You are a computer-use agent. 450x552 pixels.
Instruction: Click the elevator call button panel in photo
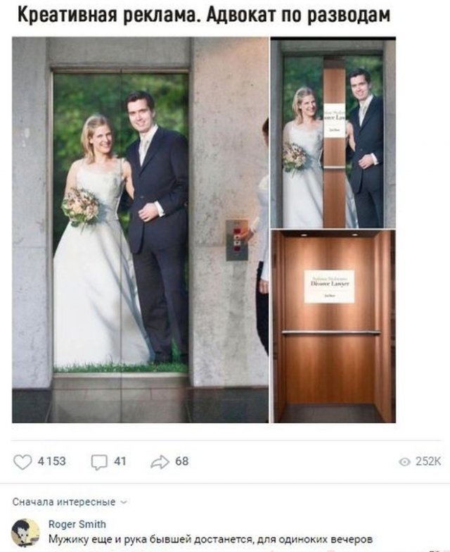pos(236,240)
